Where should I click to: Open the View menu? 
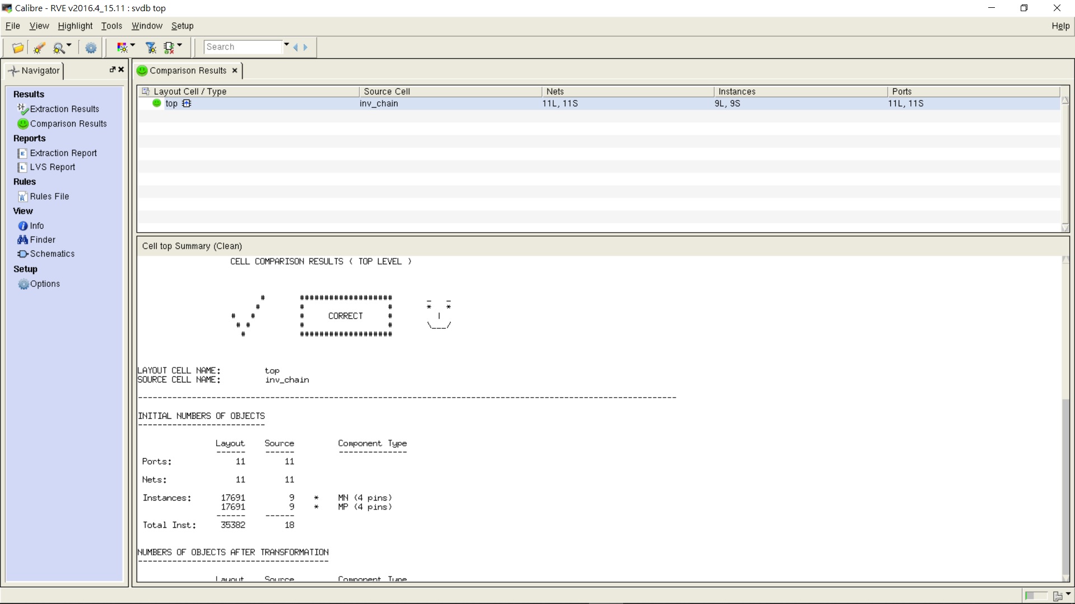point(39,26)
